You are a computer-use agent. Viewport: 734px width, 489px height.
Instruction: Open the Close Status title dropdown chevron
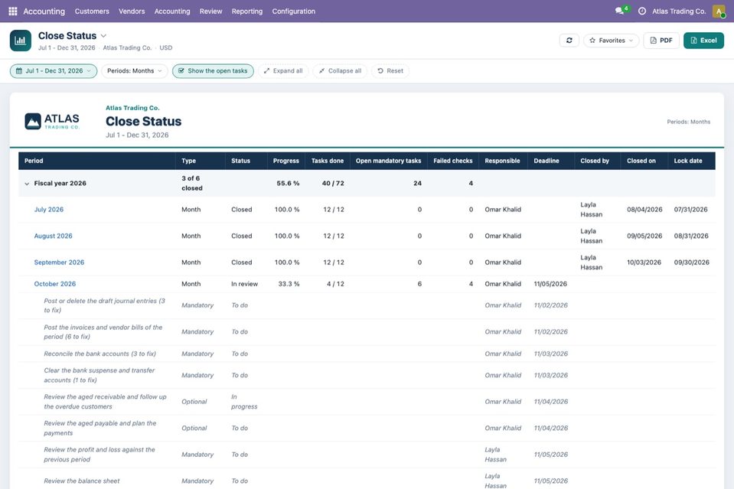tap(103, 35)
